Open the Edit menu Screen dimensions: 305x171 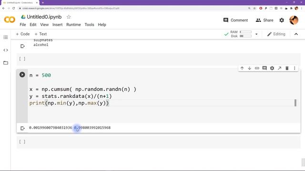coord(33,25)
